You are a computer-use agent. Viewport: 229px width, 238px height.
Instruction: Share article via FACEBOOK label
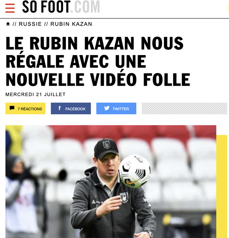(x=75, y=109)
